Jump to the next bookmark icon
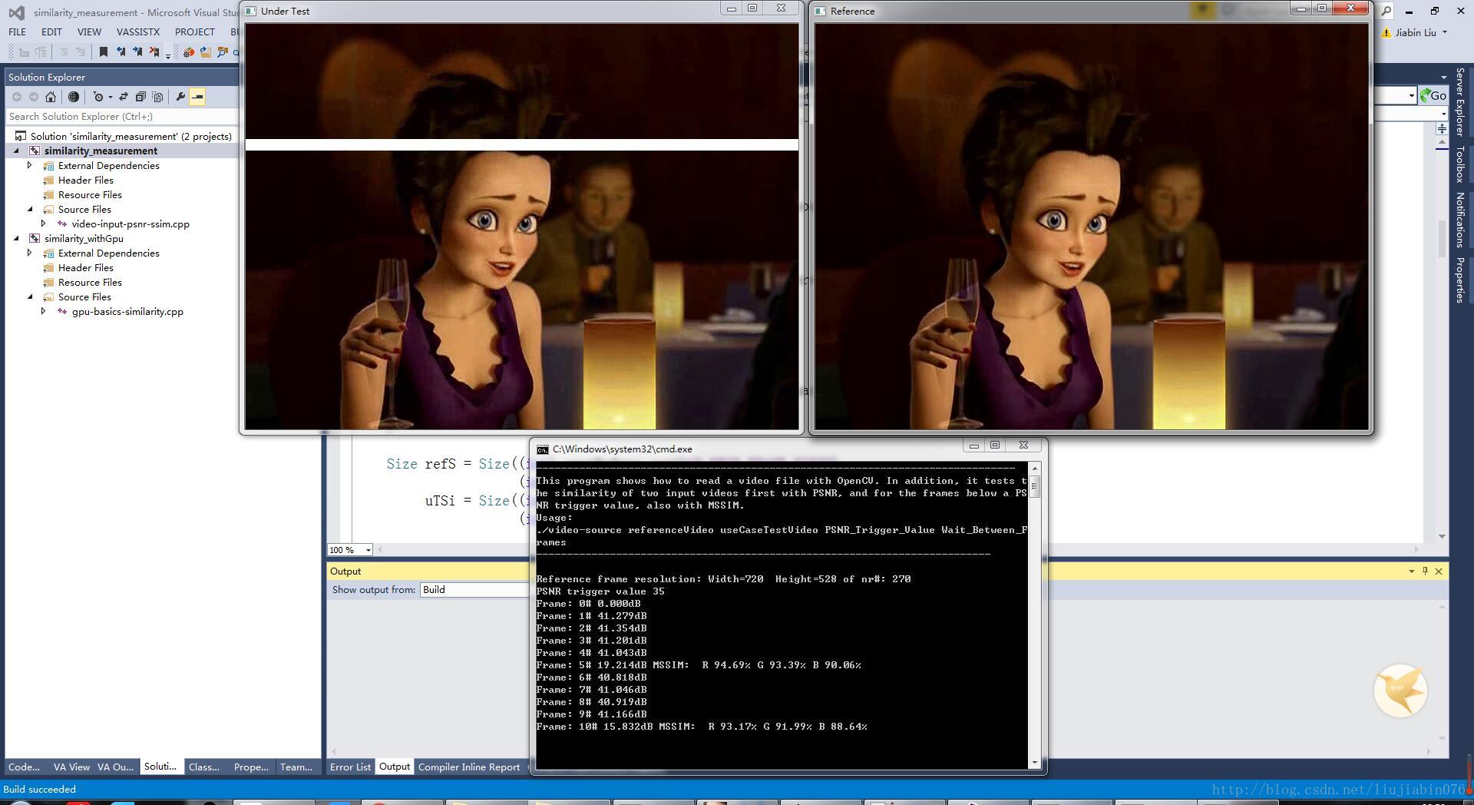1474x805 pixels. pos(137,52)
